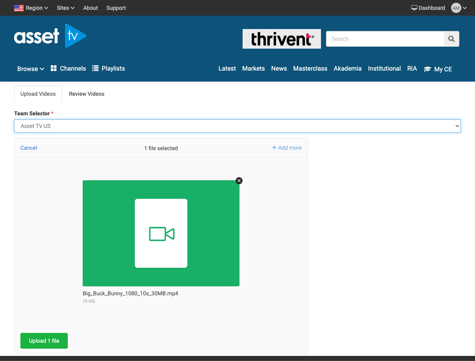
Task: Click the Add more link
Action: coord(287,148)
